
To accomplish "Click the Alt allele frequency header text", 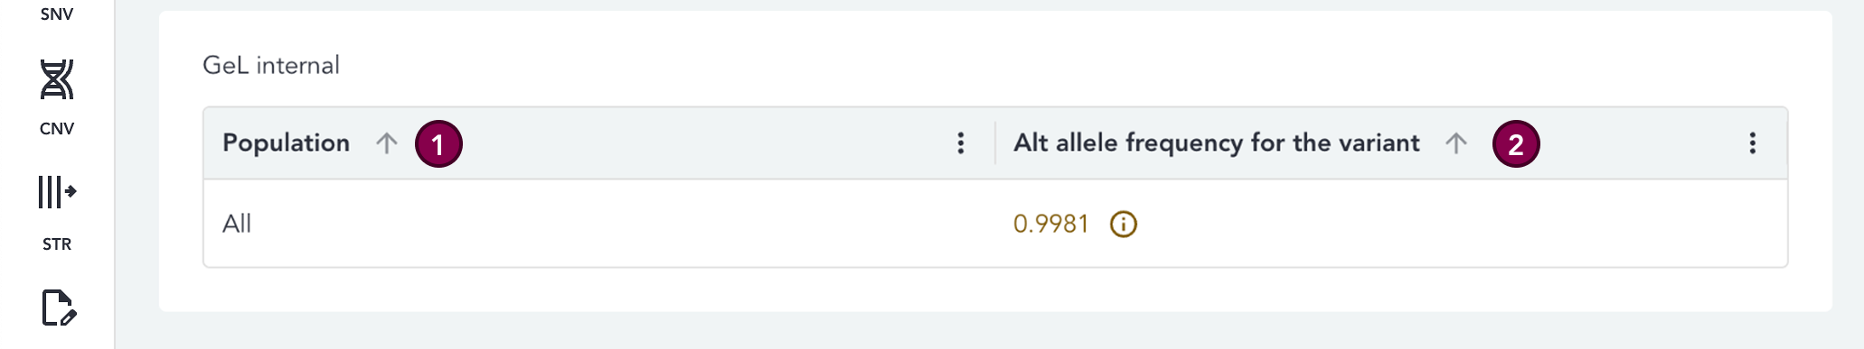I will pos(1216,142).
